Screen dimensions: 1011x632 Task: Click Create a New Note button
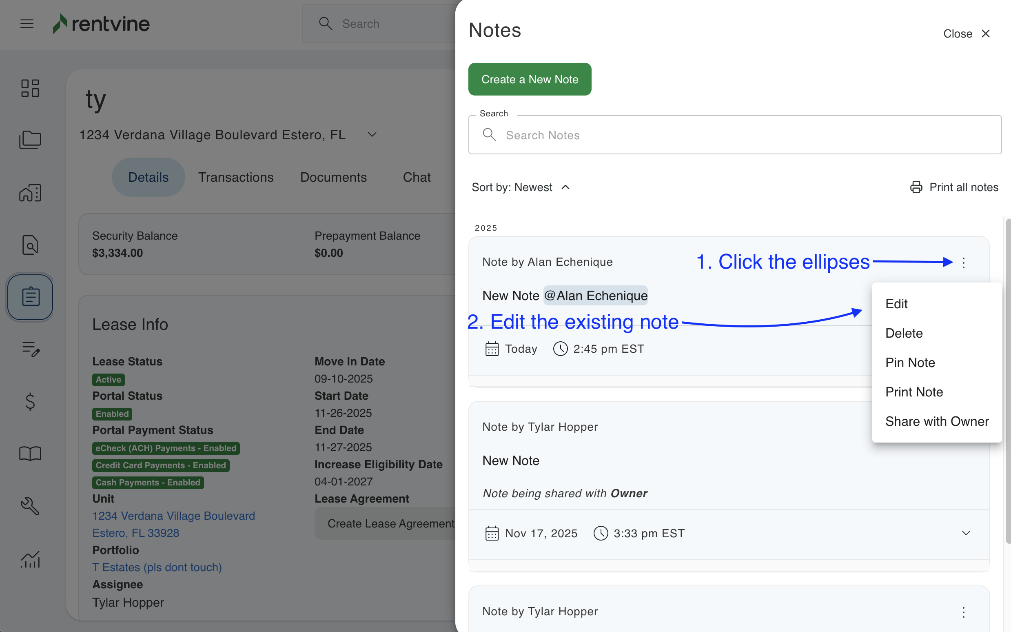pyautogui.click(x=530, y=80)
